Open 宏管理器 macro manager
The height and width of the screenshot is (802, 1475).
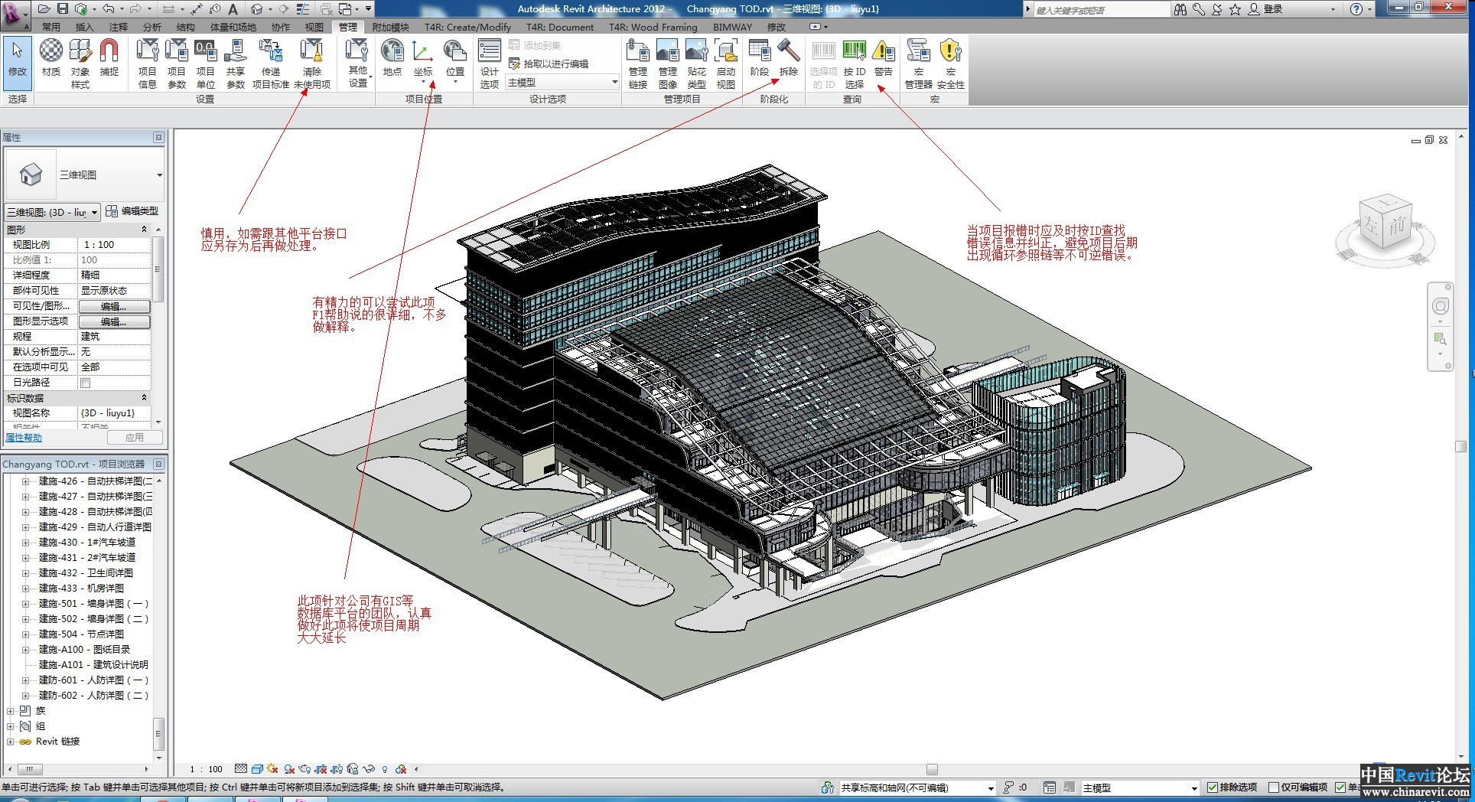pos(919,64)
